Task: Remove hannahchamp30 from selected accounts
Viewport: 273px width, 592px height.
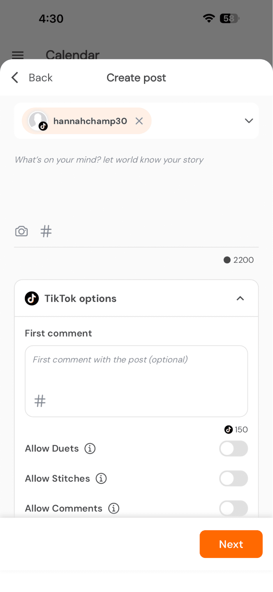Action: (139, 121)
